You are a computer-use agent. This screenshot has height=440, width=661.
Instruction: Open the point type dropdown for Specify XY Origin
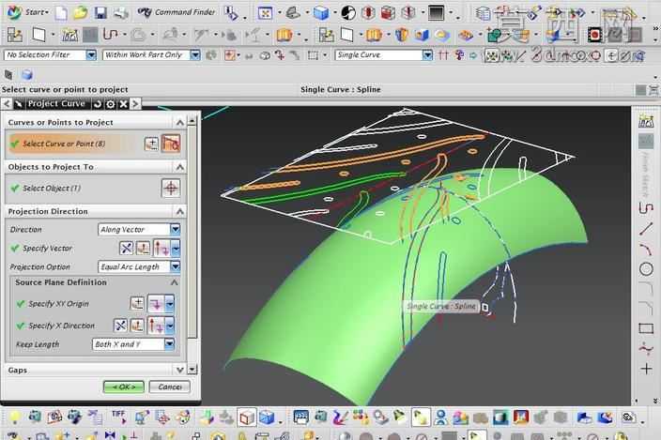click(169, 304)
